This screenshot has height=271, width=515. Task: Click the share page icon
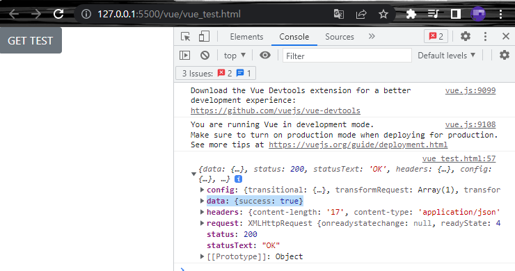[x=361, y=14]
